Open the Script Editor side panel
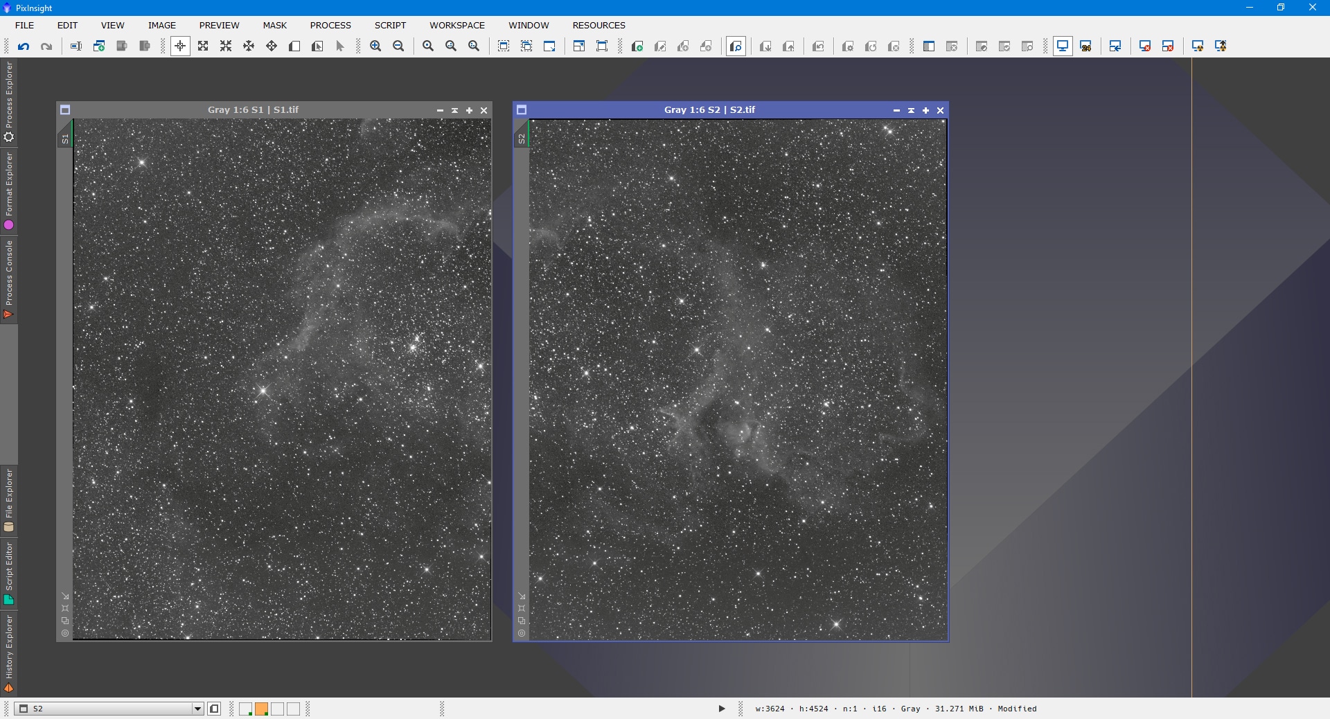Screen dimensions: 1330x719 click(8, 572)
